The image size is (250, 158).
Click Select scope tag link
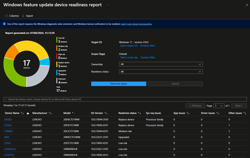point(129,57)
